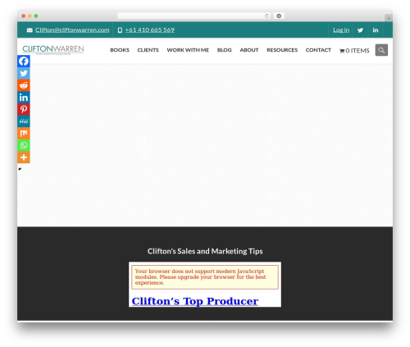
Task: Open Twitter profile in top bar
Action: pyautogui.click(x=360, y=30)
